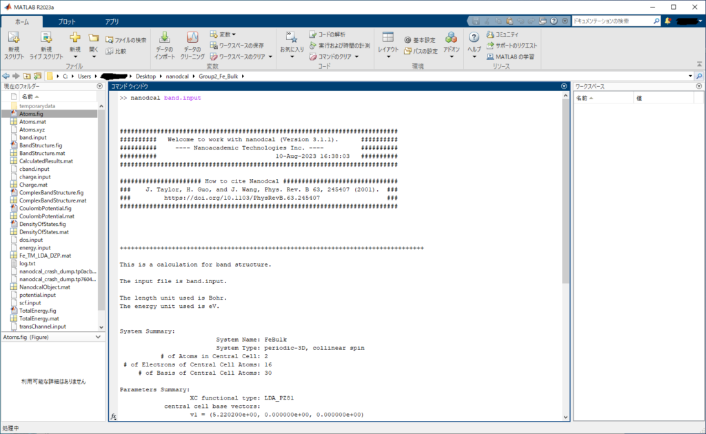Click the Find Files icon
This screenshot has height=434, width=706.
(108, 40)
